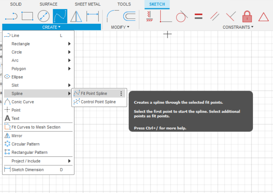Choose Fit Point Spline from submenu
Screen dimensions: 273x193
pos(99,93)
